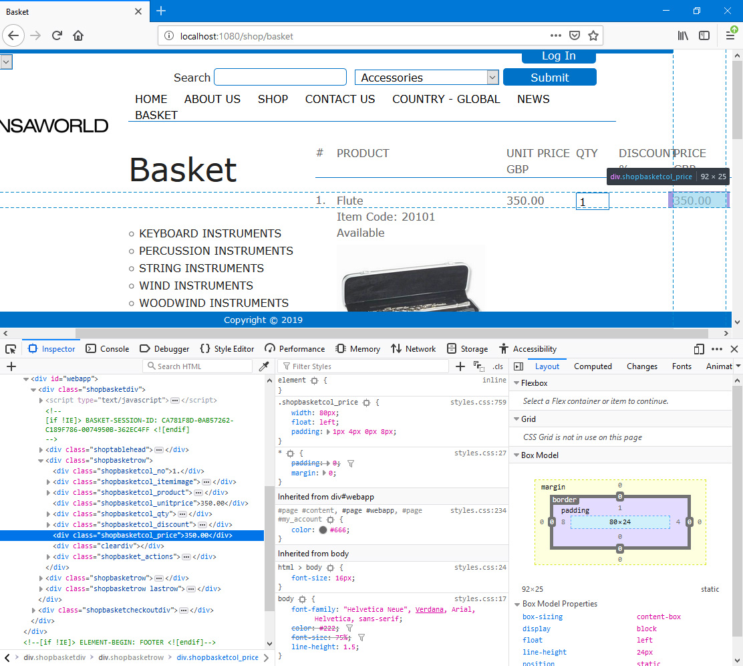Image resolution: width=743 pixels, height=666 pixels.
Task: Collapse the Box Model section
Action: pos(516,455)
